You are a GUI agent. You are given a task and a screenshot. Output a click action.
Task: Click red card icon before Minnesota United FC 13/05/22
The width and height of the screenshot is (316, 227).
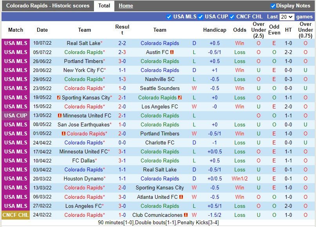pyautogui.click(x=60, y=115)
